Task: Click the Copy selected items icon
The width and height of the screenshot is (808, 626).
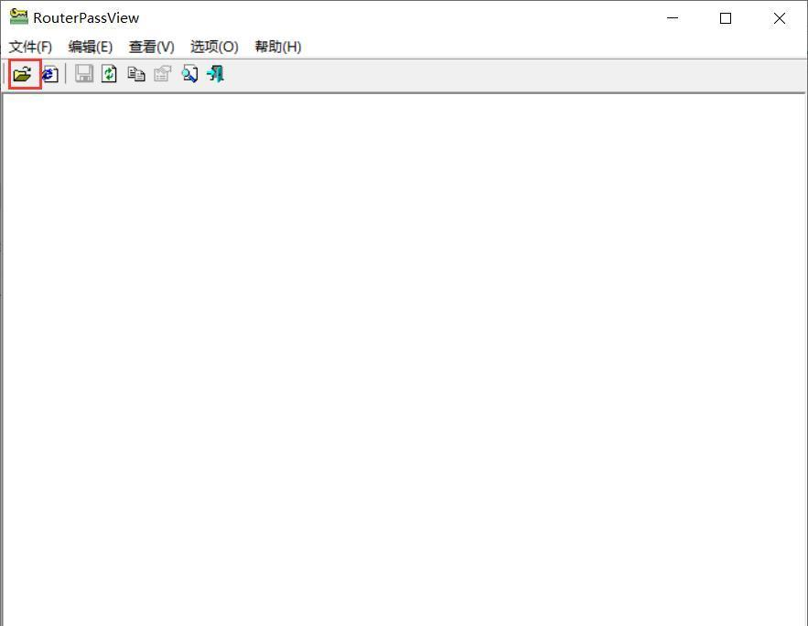Action: pos(136,74)
